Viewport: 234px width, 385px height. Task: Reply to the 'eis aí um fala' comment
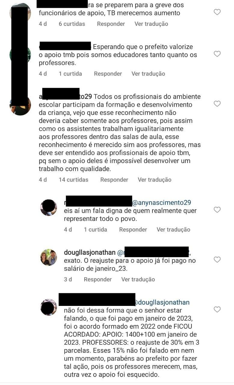pyautogui.click(x=133, y=229)
